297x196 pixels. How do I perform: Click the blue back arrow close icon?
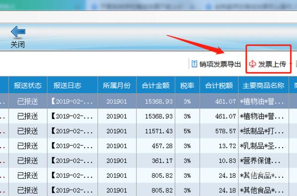point(18,32)
